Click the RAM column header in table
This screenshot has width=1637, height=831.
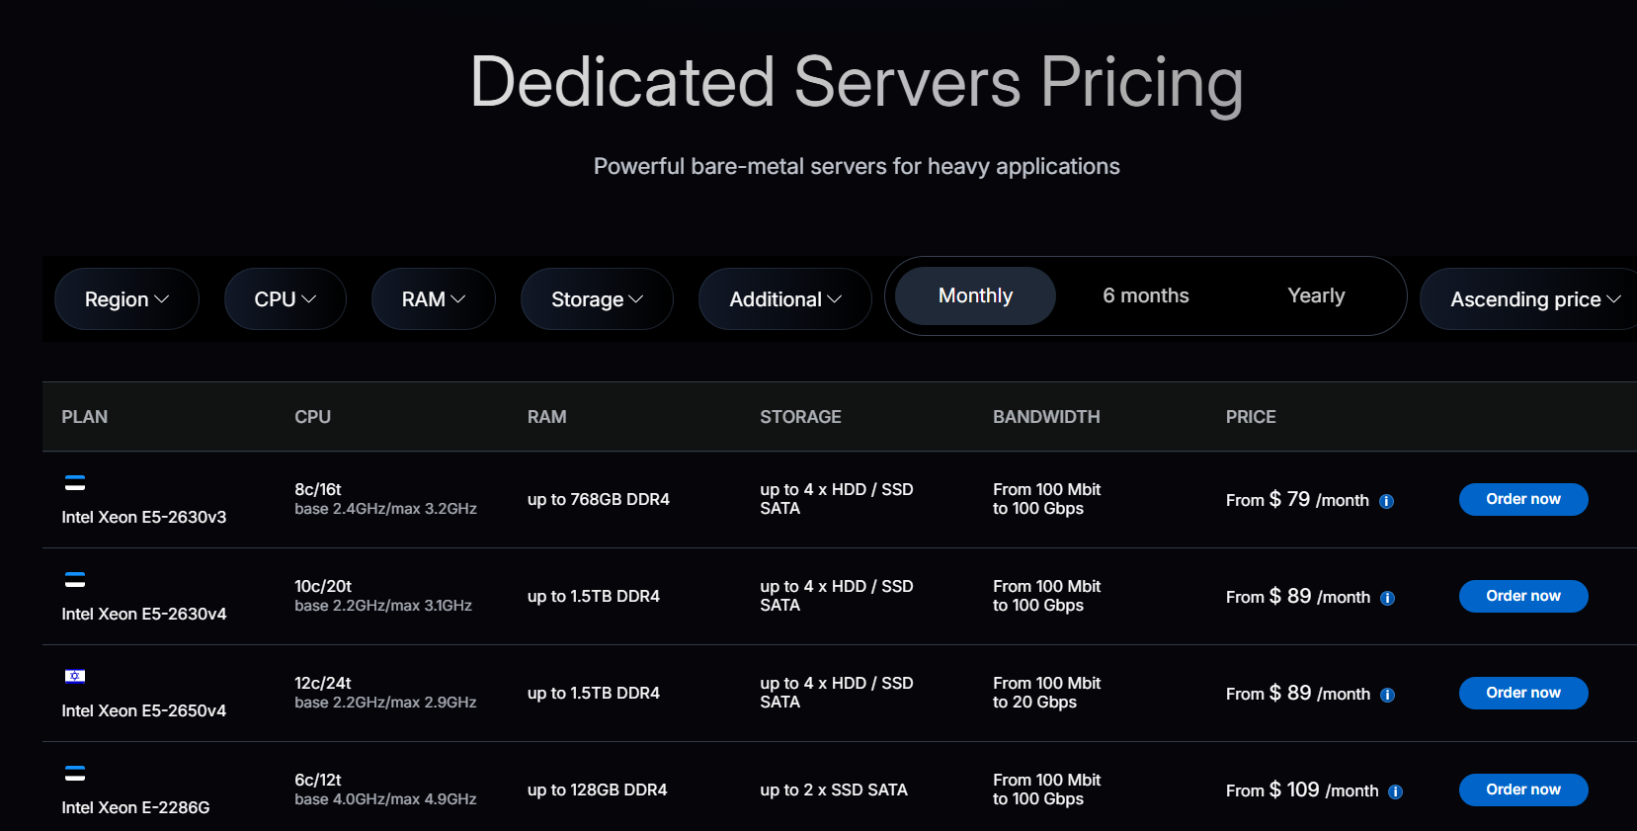[x=546, y=417]
